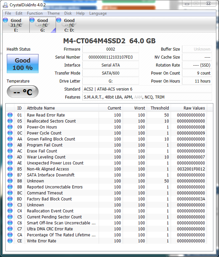
Task: Click status orb for Grown Failing Block Count
Action: [x=10, y=139]
